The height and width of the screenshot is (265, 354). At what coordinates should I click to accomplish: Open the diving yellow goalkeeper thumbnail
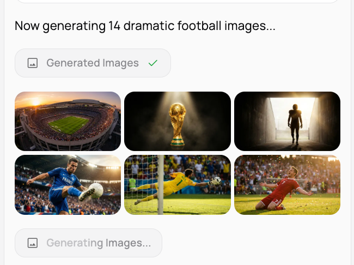(178, 185)
